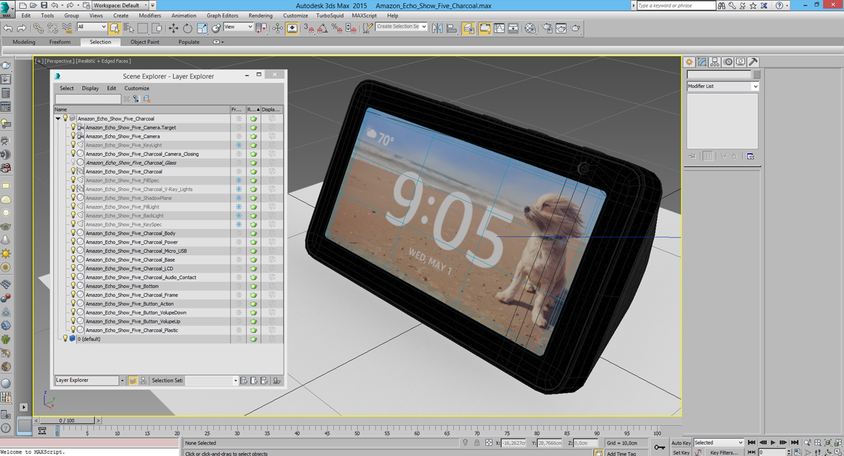Open the Render Setup teapot icon
844x456 pixels.
[x=547, y=29]
